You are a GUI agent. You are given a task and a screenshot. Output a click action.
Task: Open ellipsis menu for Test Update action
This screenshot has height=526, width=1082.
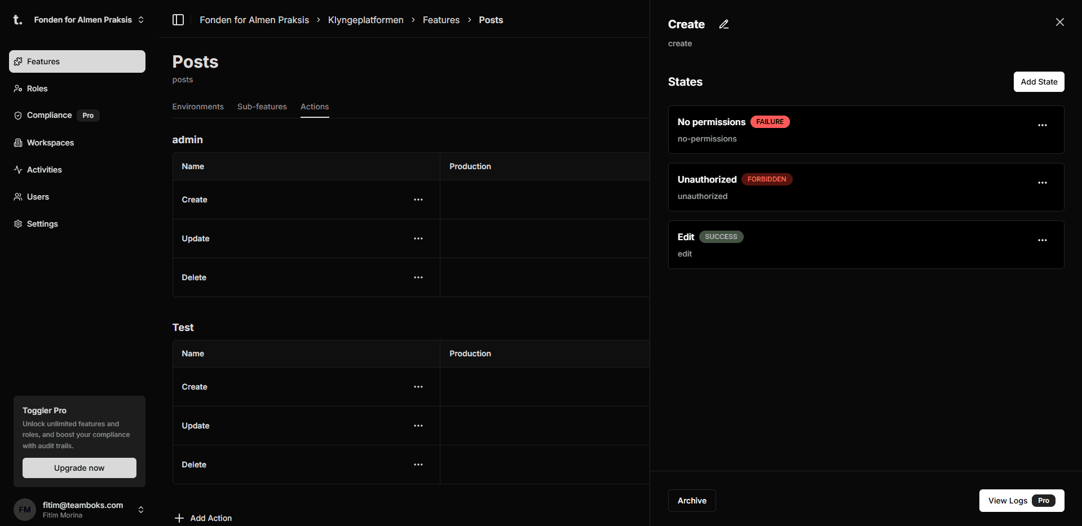point(418,426)
